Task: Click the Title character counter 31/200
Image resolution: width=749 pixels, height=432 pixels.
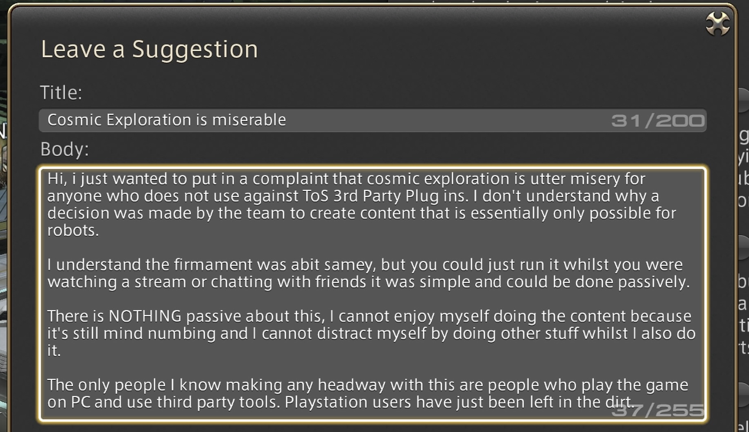Action: (x=658, y=121)
